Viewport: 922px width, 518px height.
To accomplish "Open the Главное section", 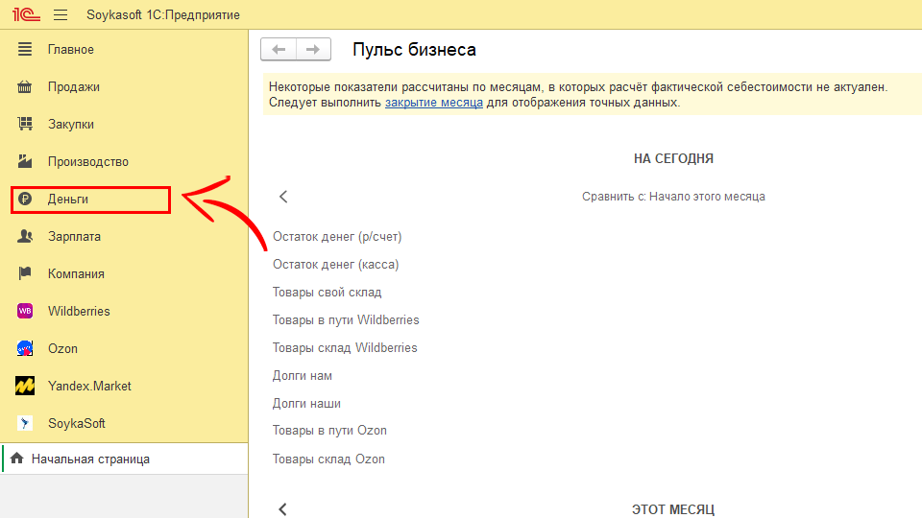I will point(71,50).
